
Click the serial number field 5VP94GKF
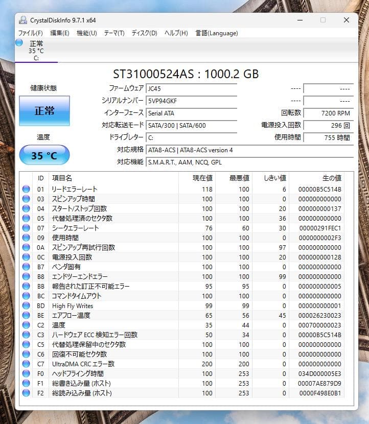click(x=192, y=101)
